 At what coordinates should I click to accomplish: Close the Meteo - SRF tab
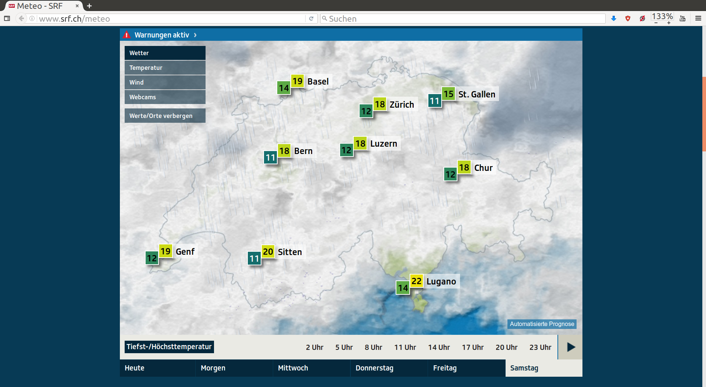click(77, 6)
